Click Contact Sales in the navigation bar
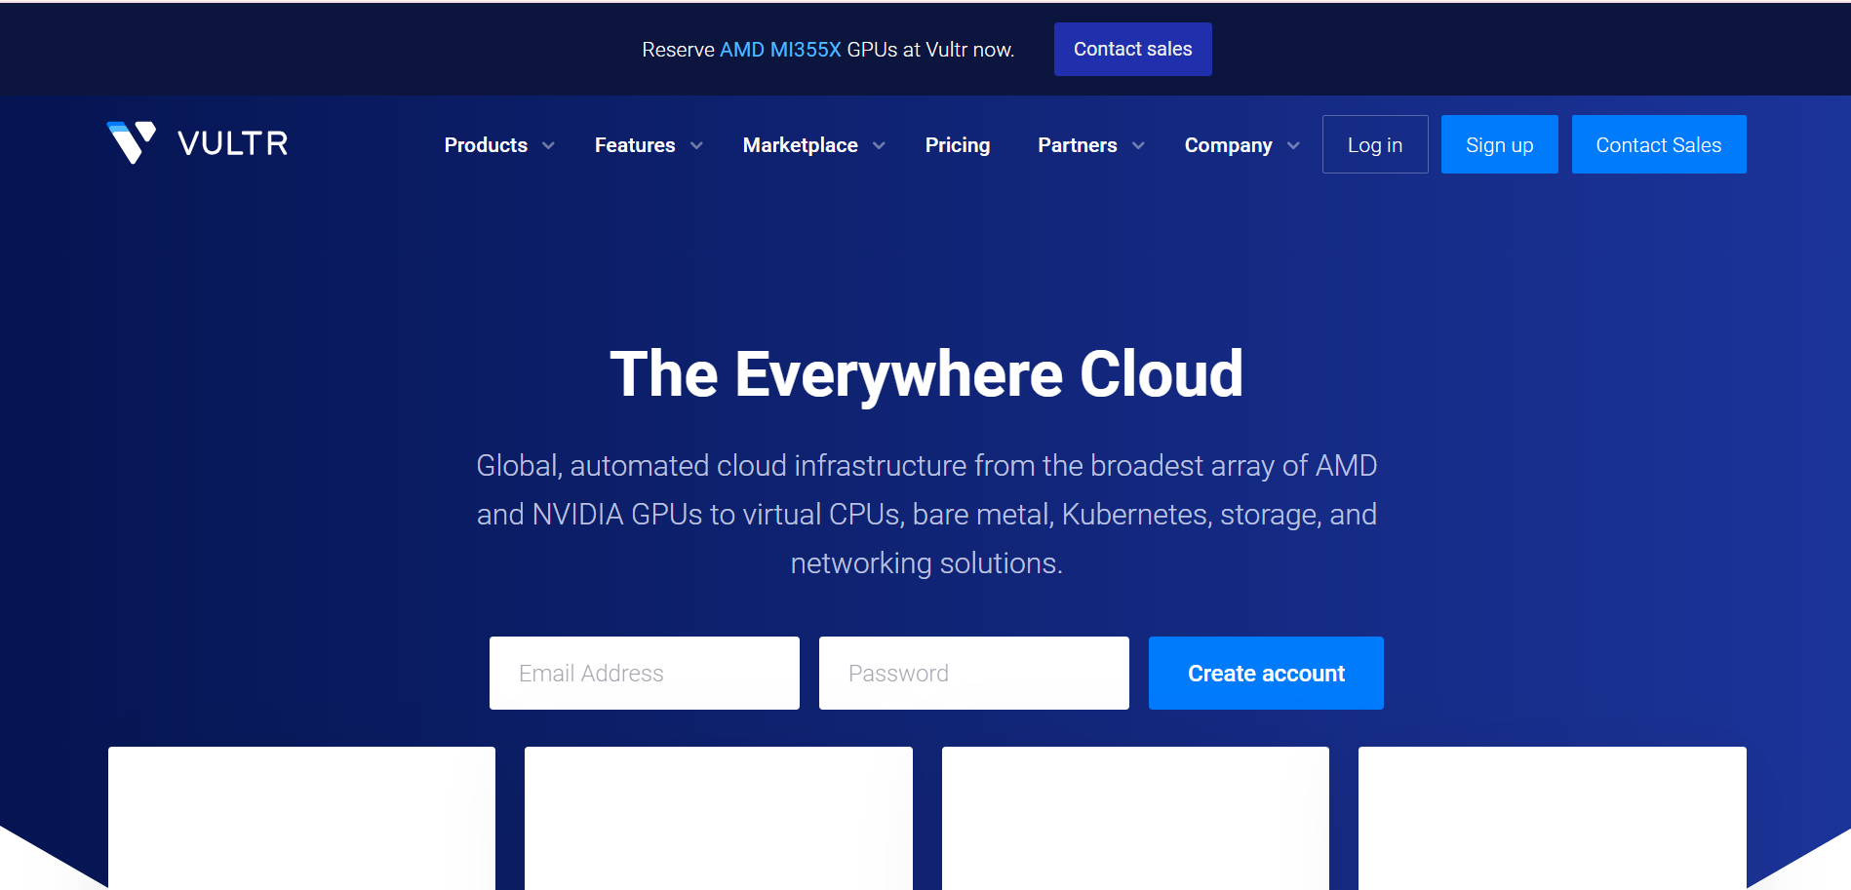Viewport: 1851px width, 890px height. click(1658, 145)
